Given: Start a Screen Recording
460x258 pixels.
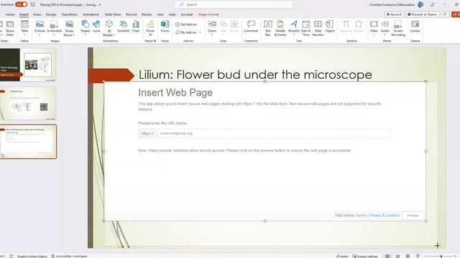Looking at the screenshot, I should click(398, 29).
